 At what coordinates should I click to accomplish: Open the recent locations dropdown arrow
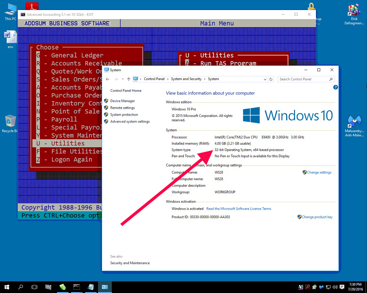[x=123, y=79]
